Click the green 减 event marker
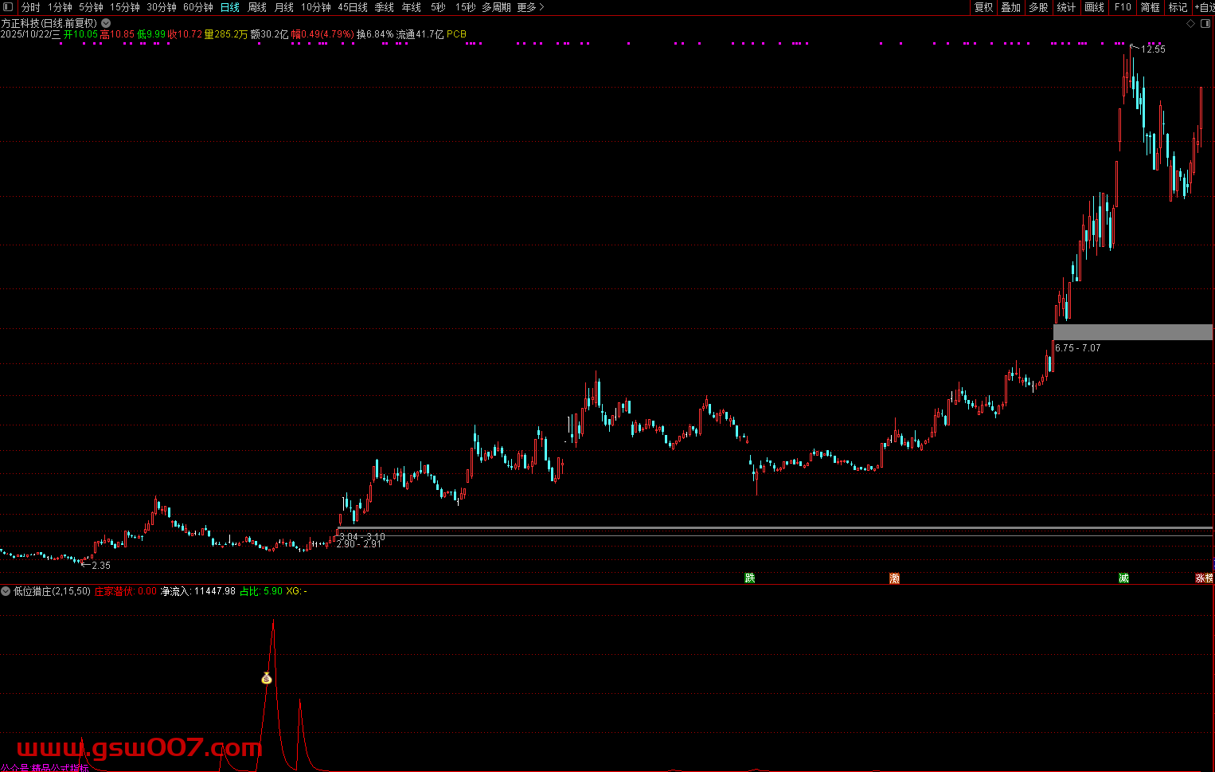This screenshot has width=1215, height=772. (x=1123, y=578)
